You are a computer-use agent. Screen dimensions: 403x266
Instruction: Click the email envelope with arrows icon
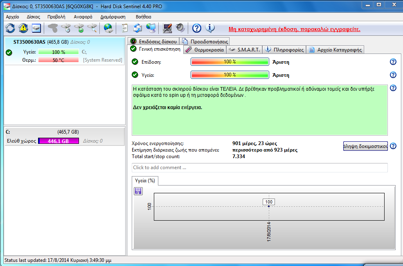[x=138, y=28]
